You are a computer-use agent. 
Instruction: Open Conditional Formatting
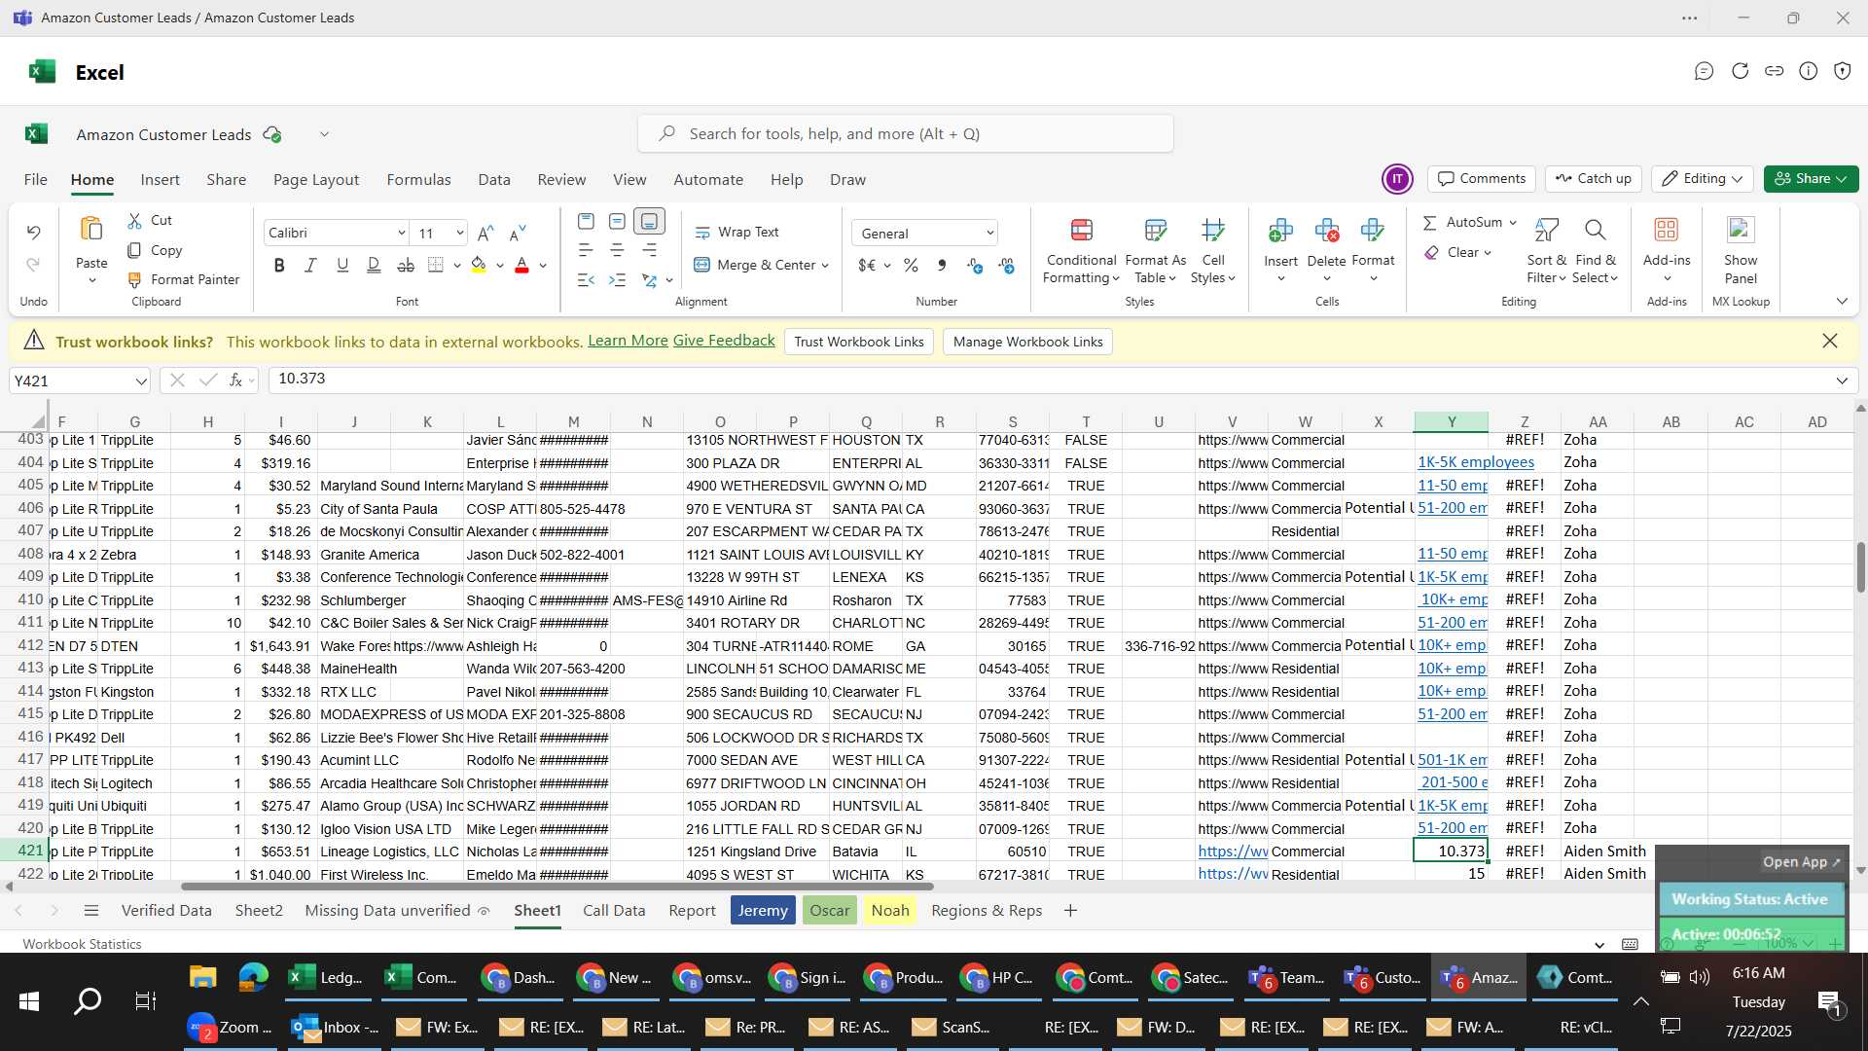click(1081, 251)
